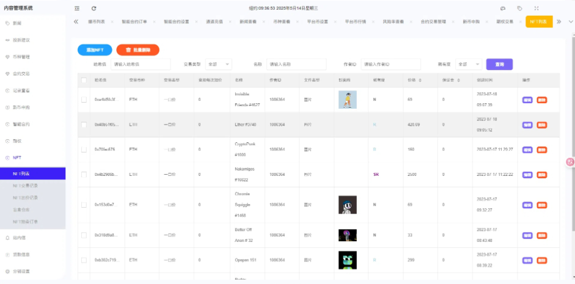This screenshot has width=575, height=284.
Task: Toggle fullscreen with the expand icon
Action: pyautogui.click(x=537, y=8)
